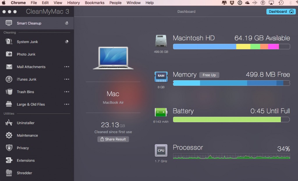Viewport: 298px width, 181px height.
Task: Select the iTunes Junk music note icon
Action: [x=9, y=79]
